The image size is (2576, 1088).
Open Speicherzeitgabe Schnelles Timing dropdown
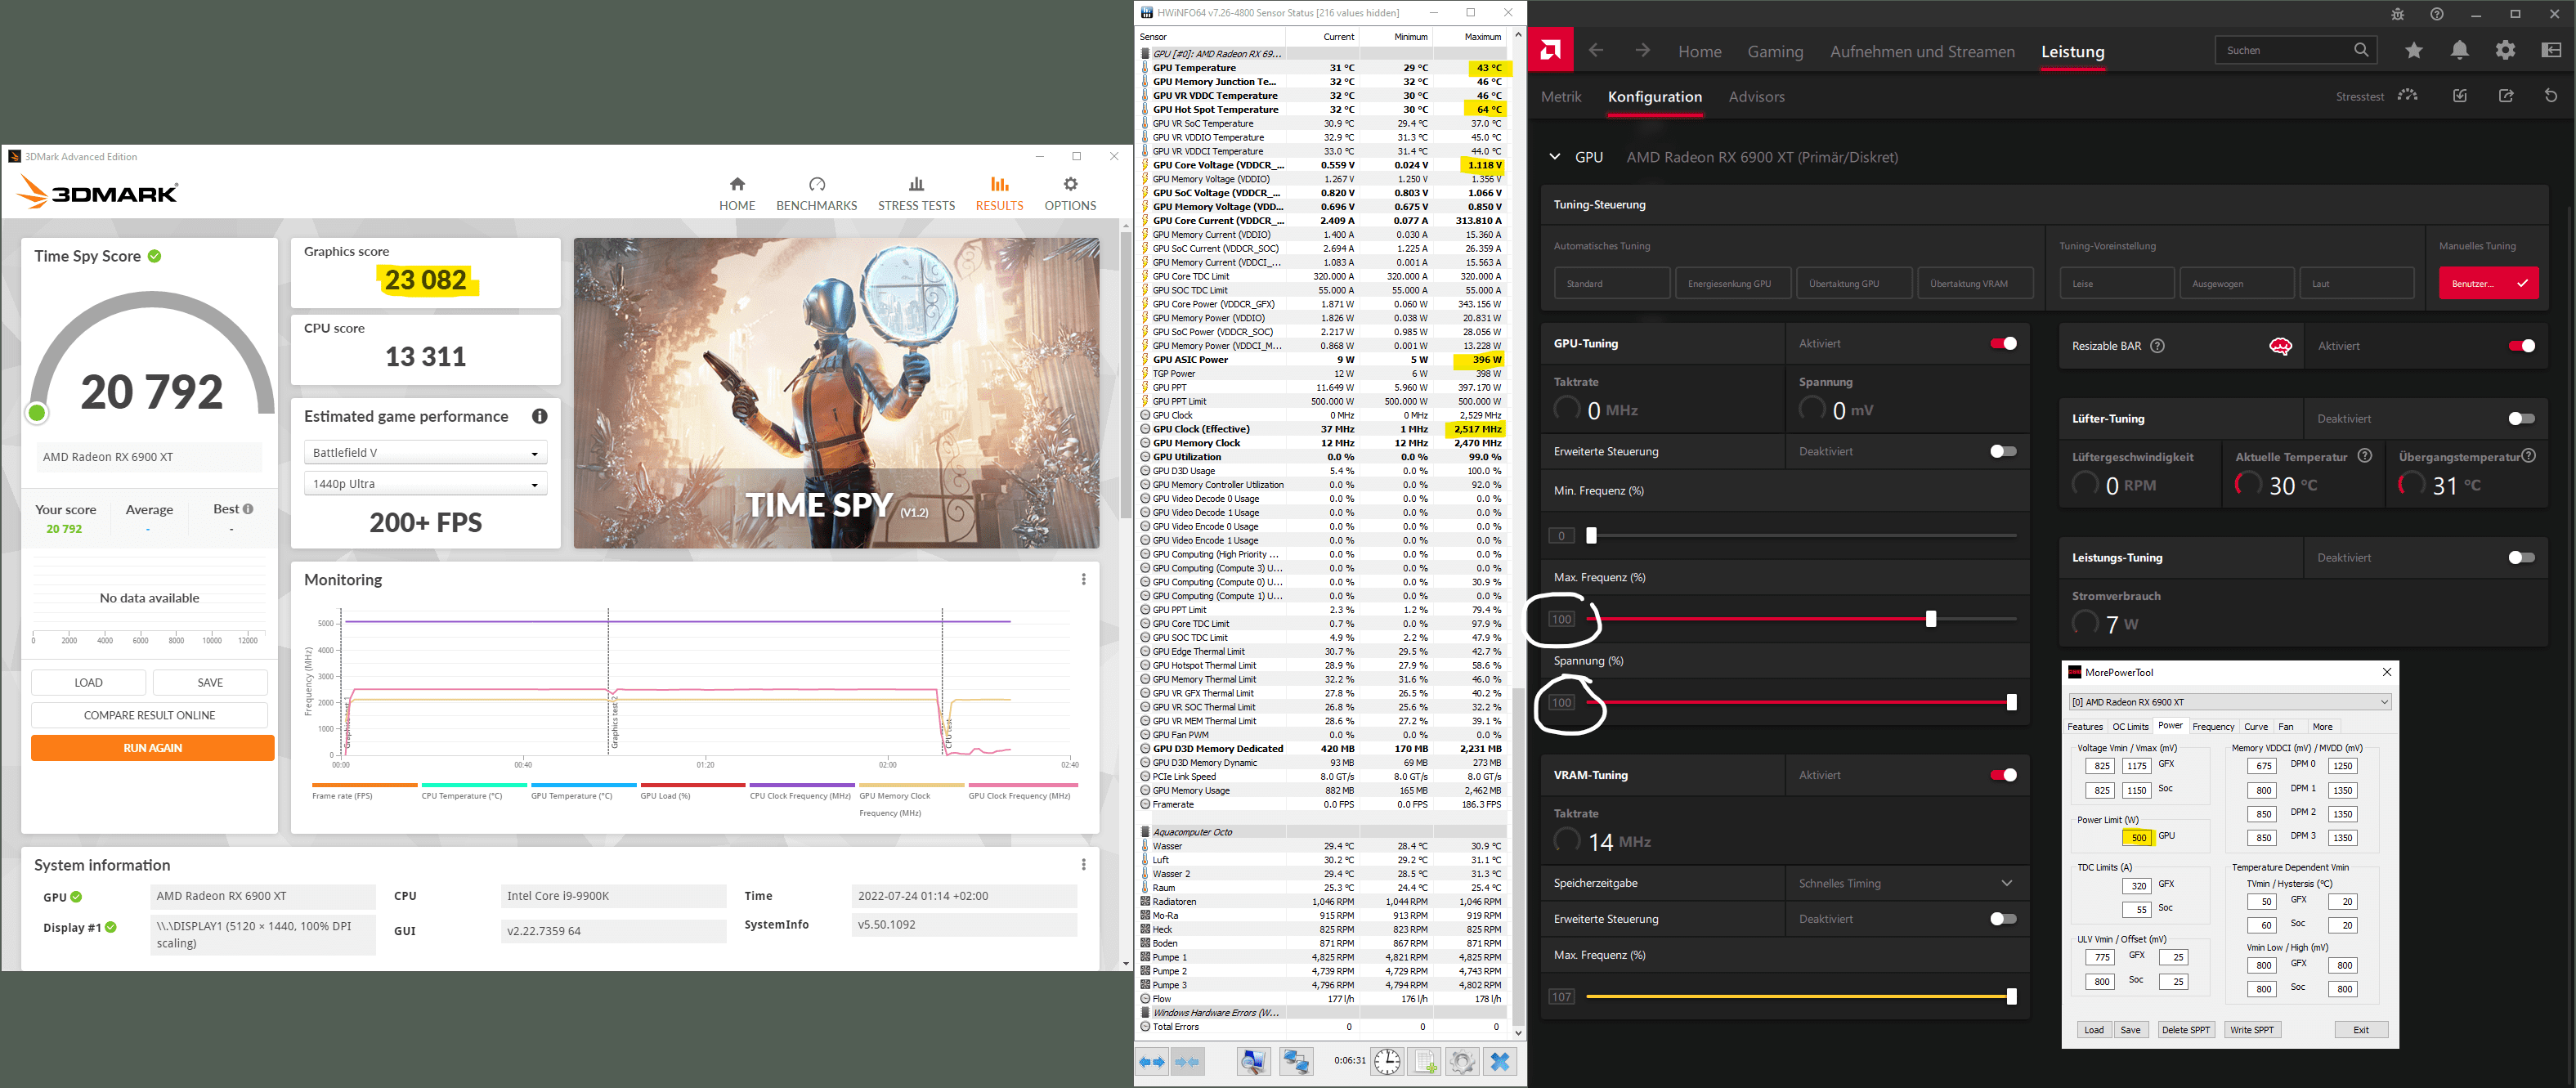(1906, 883)
